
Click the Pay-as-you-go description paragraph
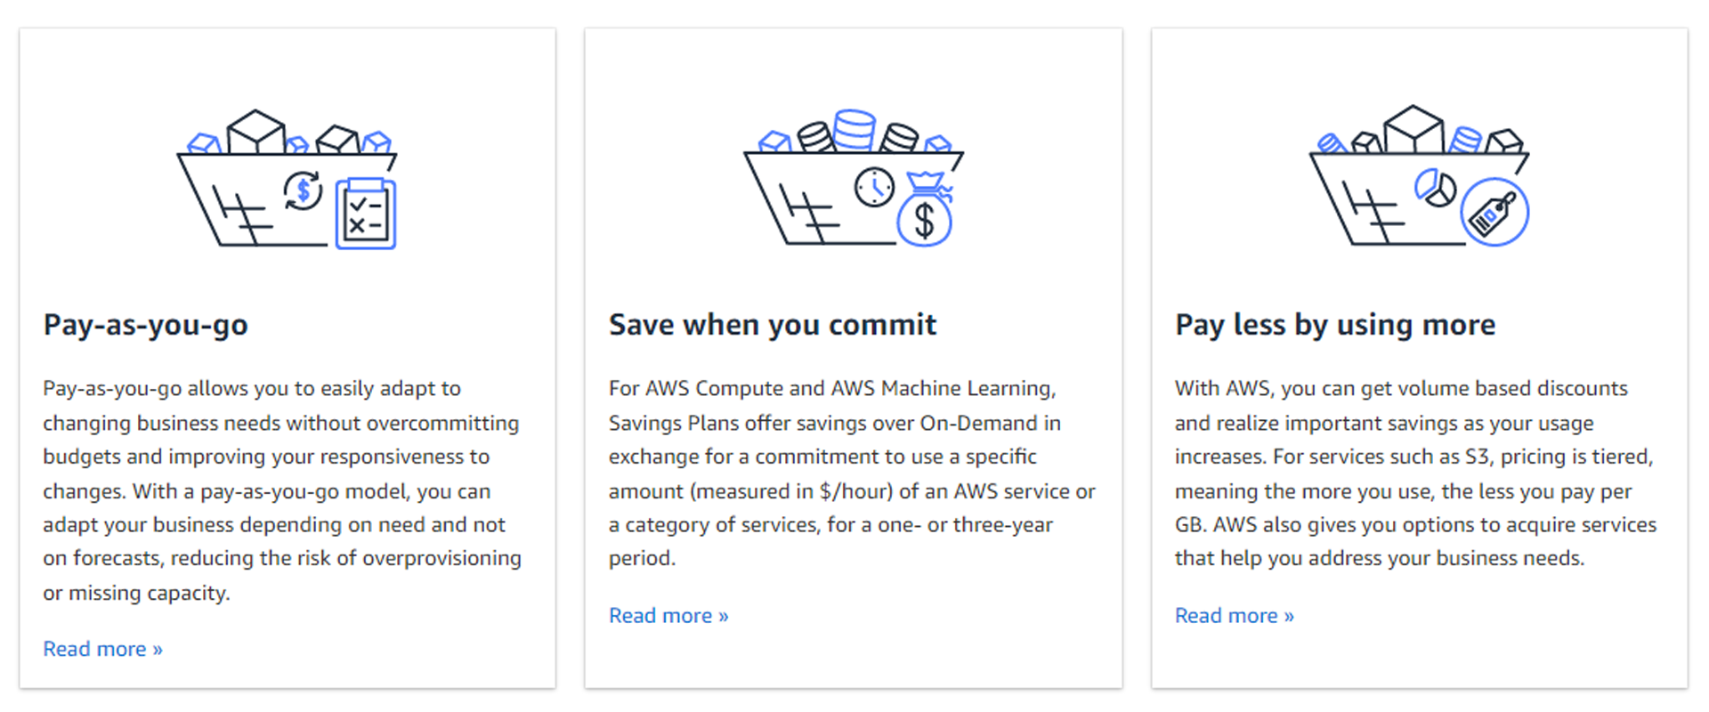pos(282,490)
